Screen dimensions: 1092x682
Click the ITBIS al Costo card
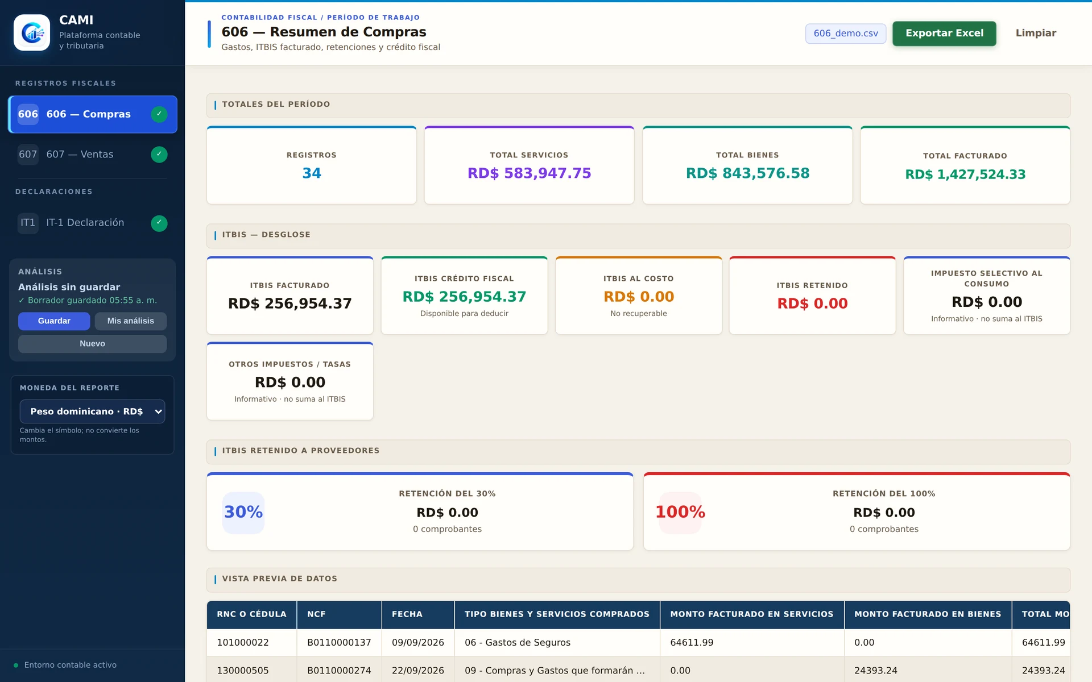(639, 296)
